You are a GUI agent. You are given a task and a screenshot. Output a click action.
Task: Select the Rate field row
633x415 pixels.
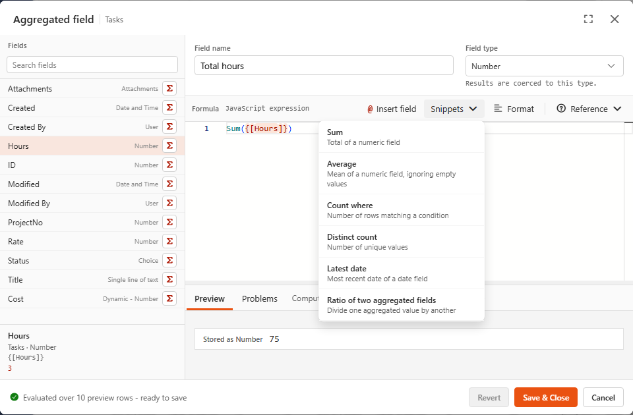92,241
